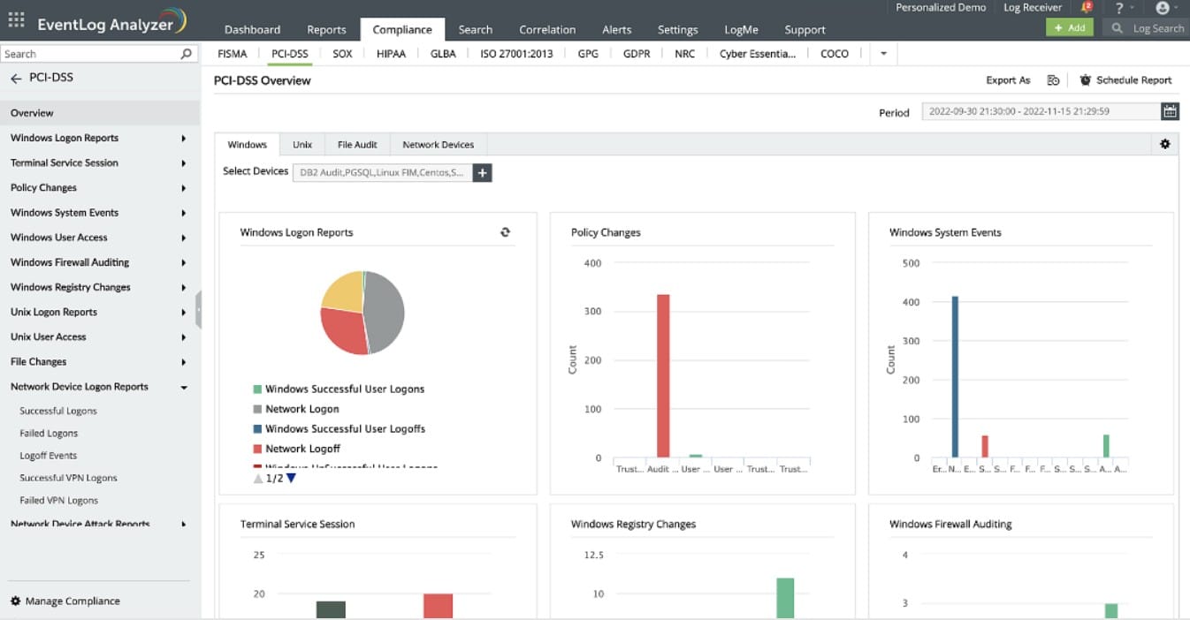Open Successful VPN Logons report
The width and height of the screenshot is (1190, 620).
(x=69, y=478)
